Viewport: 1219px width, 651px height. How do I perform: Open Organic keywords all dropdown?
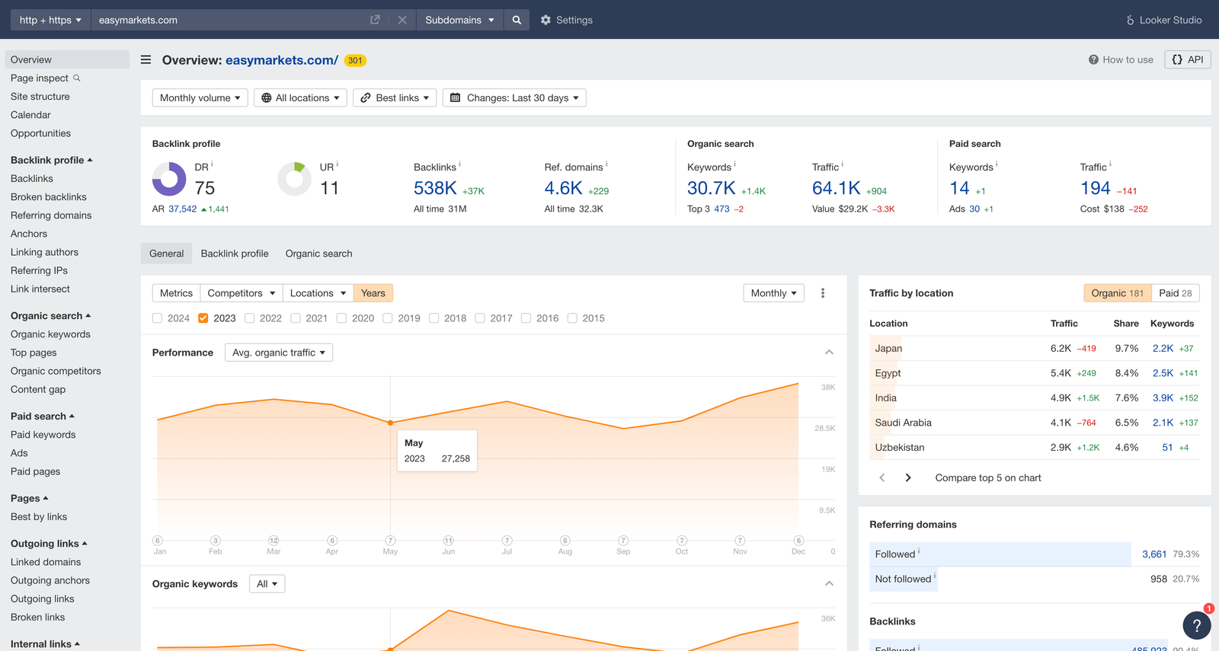[267, 584]
